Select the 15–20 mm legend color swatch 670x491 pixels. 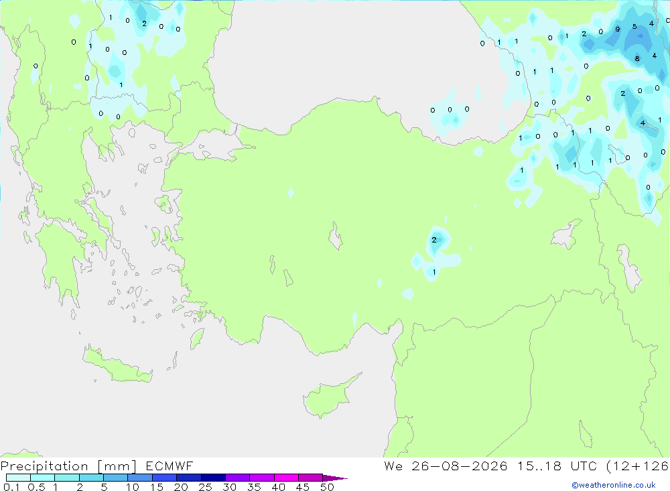(165, 478)
